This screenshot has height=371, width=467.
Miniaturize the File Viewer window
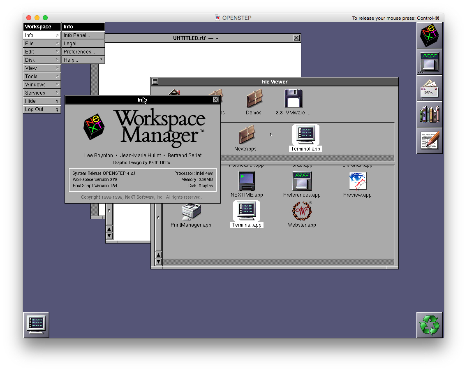pyautogui.click(x=155, y=82)
